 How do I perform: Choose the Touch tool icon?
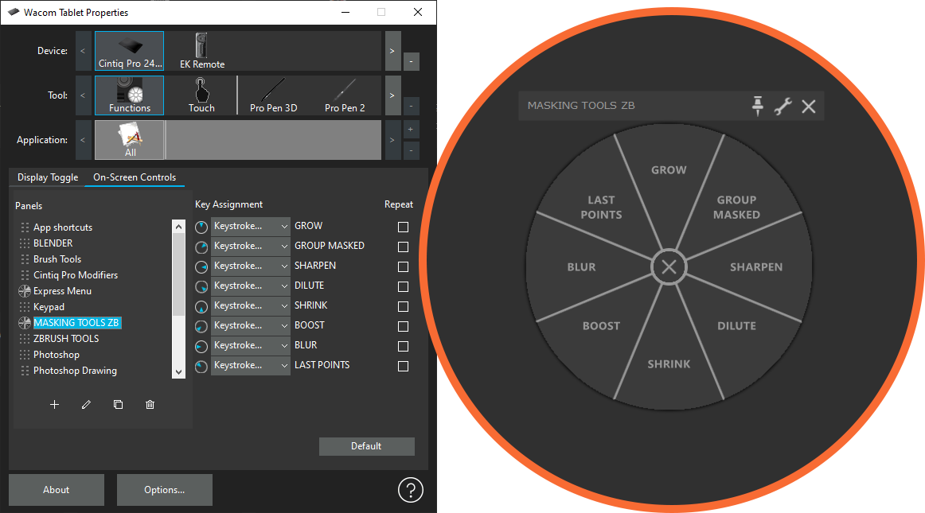201,95
